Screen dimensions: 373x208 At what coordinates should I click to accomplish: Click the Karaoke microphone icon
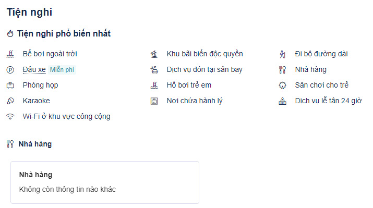point(10,101)
